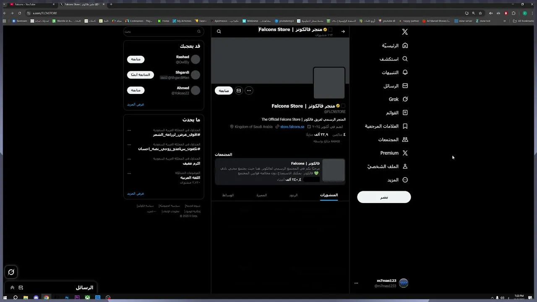Image resolution: width=537 pixels, height=302 pixels.
Task: Open the Windows Start button
Action: [x=6, y=297]
